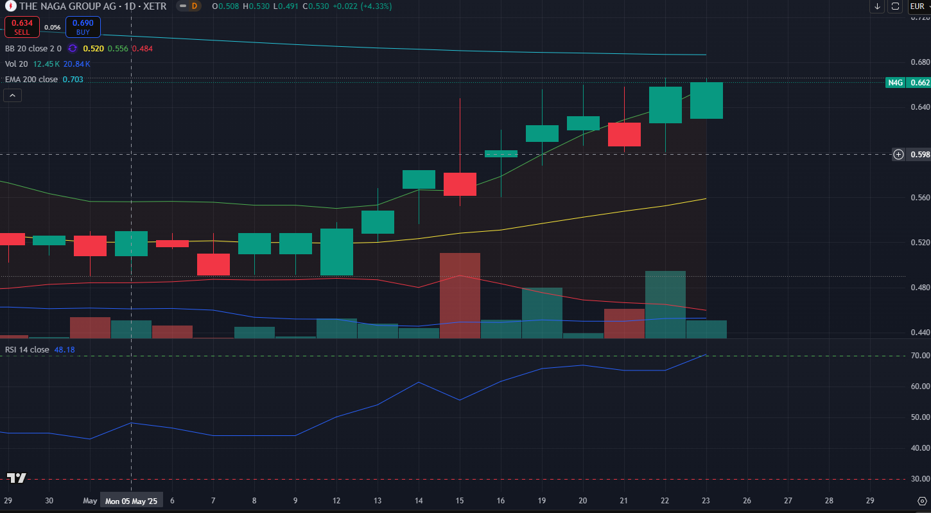Click the change value +0.022 (+4.33%)
The image size is (931, 513).
[x=363, y=6]
